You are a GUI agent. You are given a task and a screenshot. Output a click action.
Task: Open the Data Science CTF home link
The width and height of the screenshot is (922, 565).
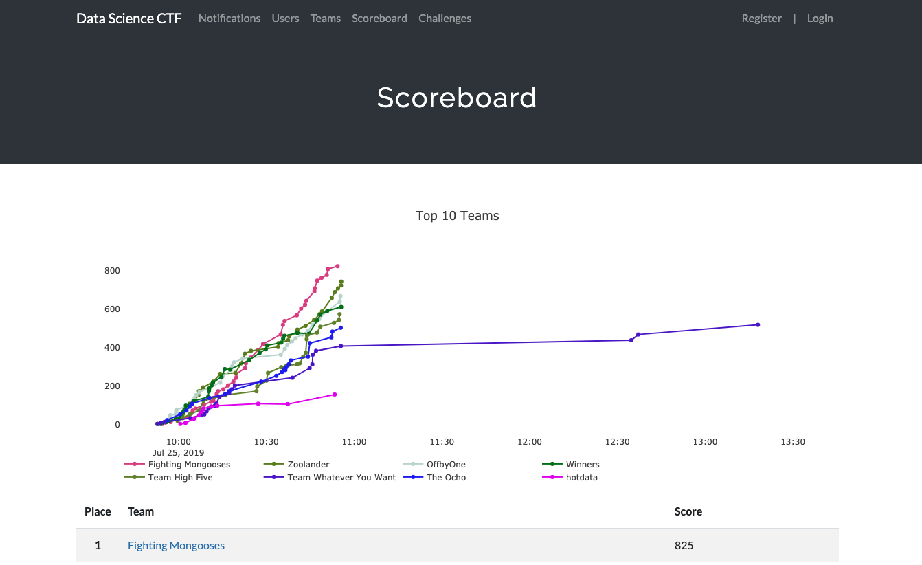129,19
